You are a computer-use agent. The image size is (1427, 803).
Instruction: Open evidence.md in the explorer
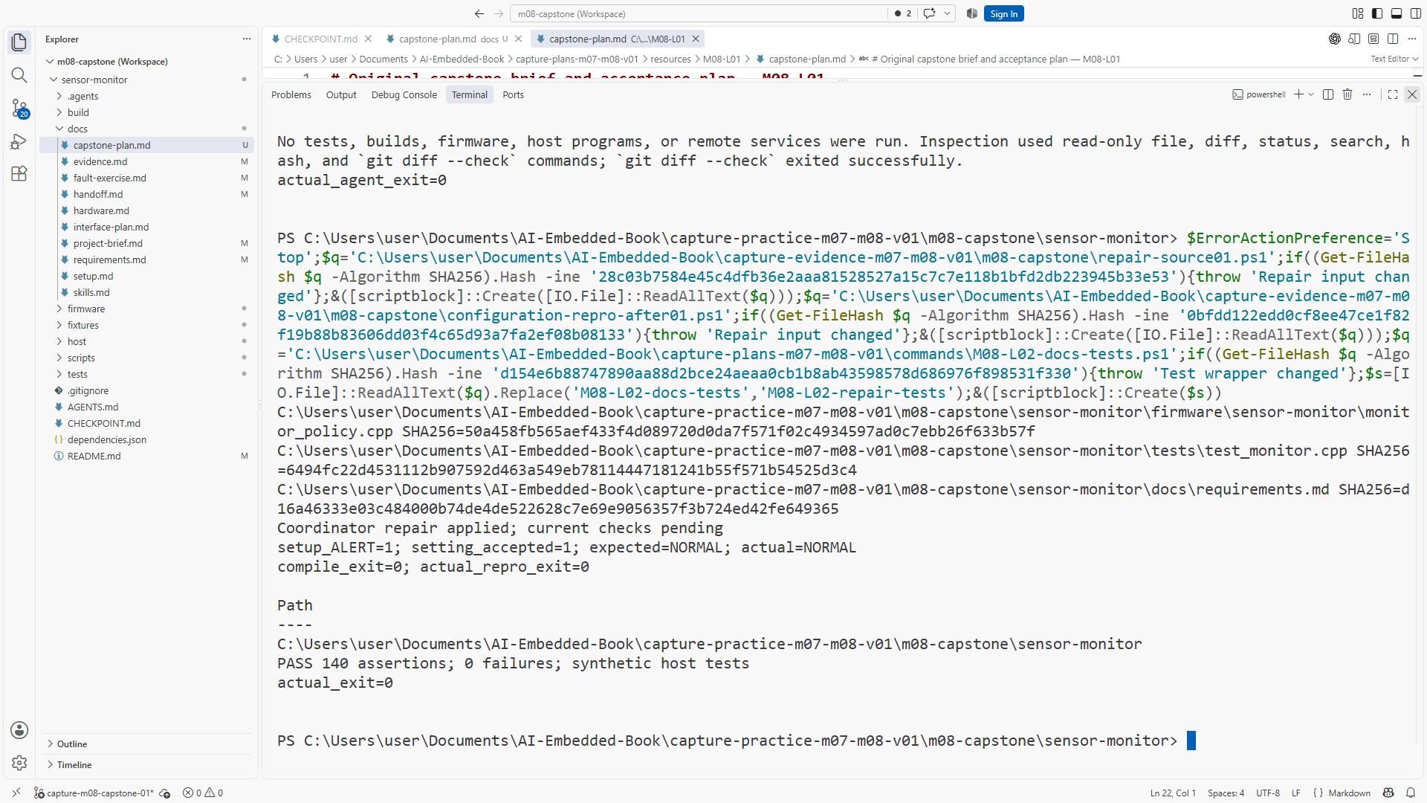pos(100,161)
